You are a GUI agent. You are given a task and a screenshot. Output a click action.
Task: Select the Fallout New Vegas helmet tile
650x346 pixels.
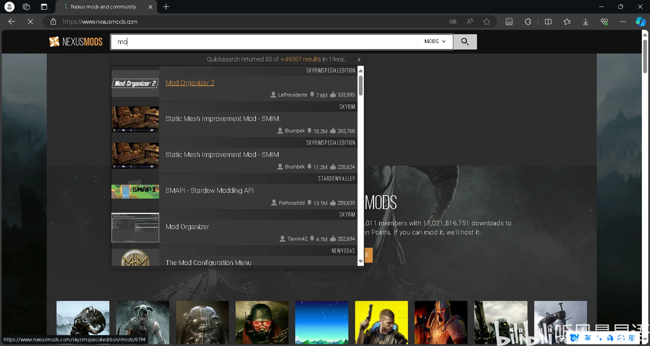(x=262, y=323)
